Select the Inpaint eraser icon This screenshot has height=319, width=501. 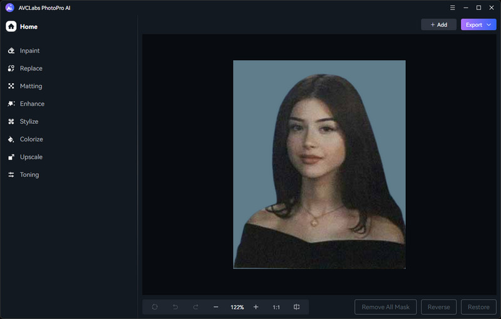[11, 51]
